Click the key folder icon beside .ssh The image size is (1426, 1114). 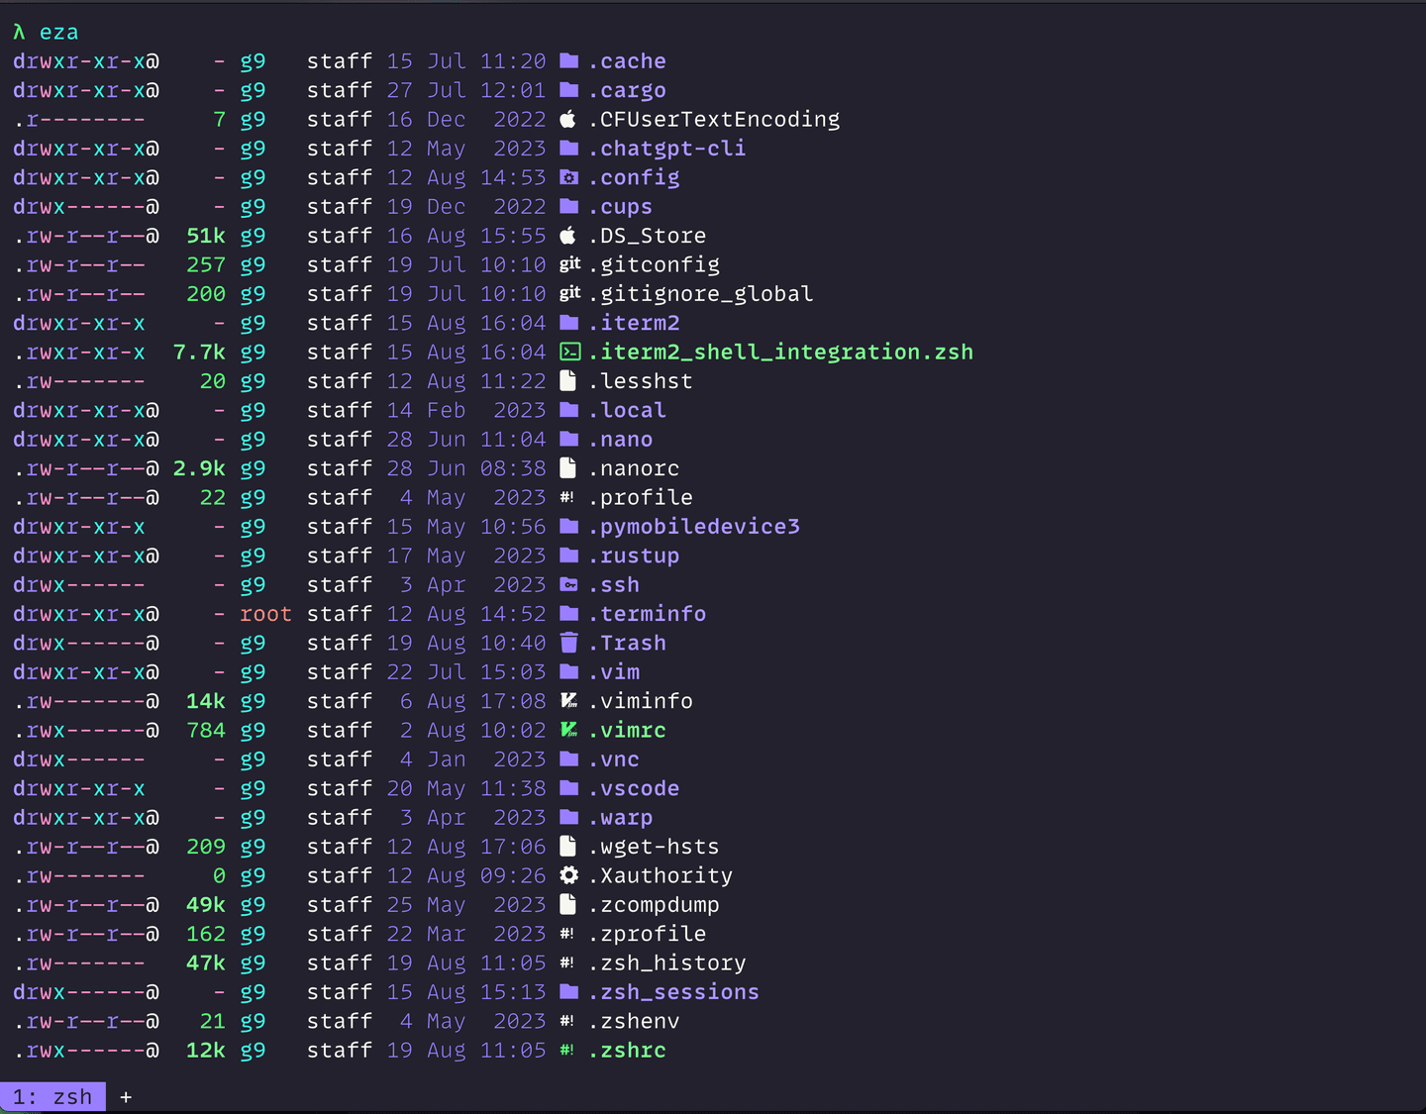point(568,584)
